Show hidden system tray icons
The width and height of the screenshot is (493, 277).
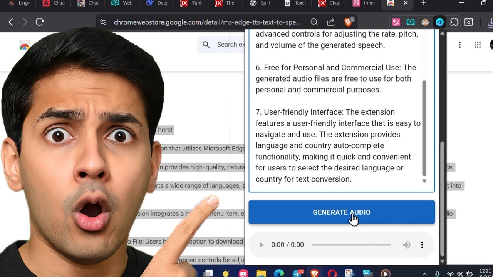(x=424, y=274)
